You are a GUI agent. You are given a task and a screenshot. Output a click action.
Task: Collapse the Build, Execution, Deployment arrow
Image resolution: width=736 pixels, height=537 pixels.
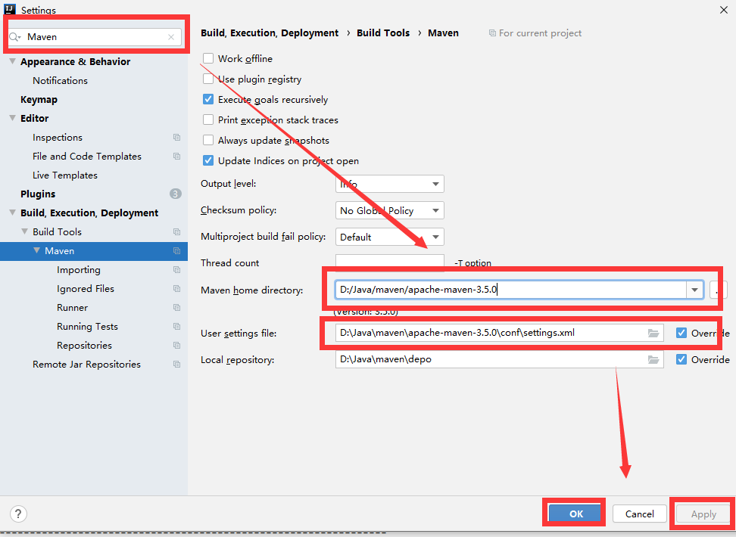(13, 213)
